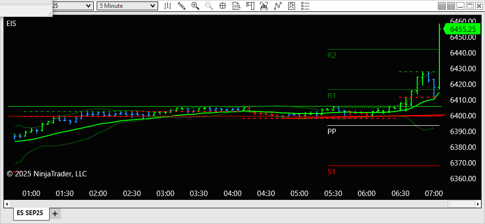485x224 pixels.
Task: Toggle the crosshair cursor icon
Action: pos(222,5)
